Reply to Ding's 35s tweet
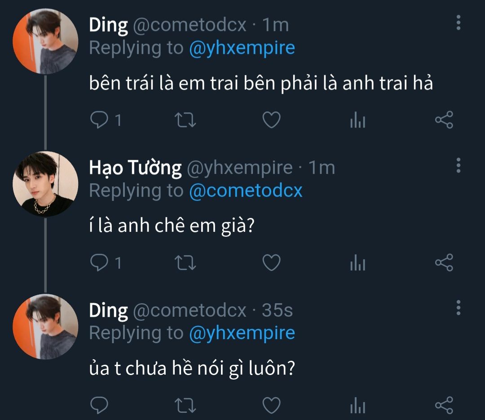 98,405
